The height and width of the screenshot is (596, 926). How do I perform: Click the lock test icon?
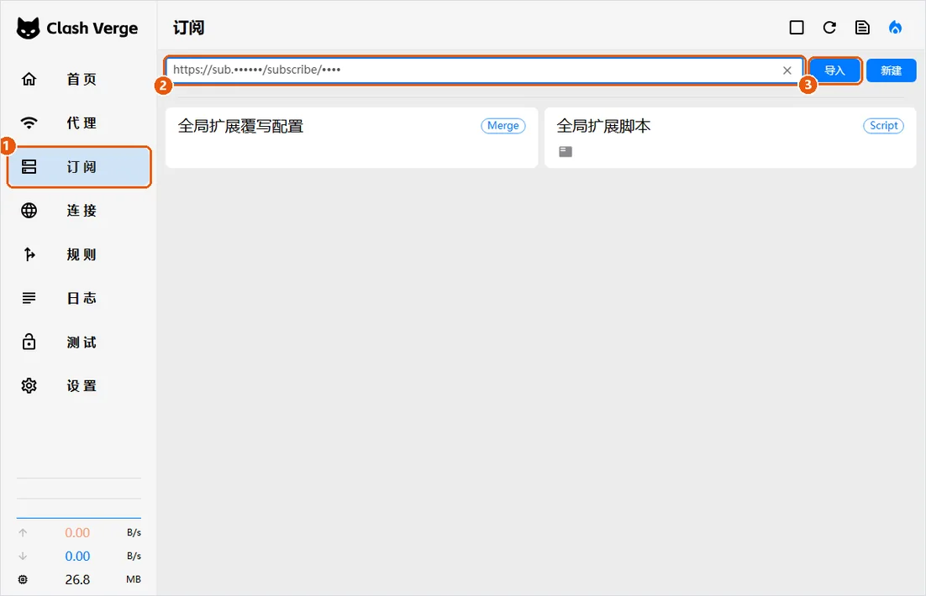(x=29, y=342)
